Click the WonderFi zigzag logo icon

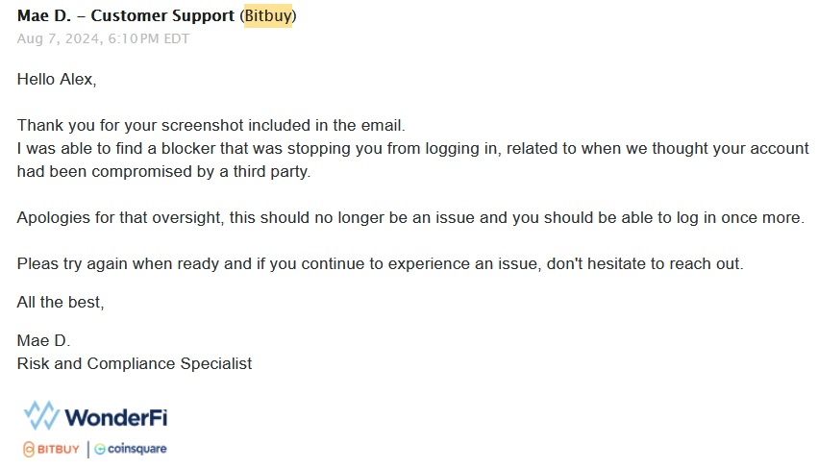[x=41, y=416]
